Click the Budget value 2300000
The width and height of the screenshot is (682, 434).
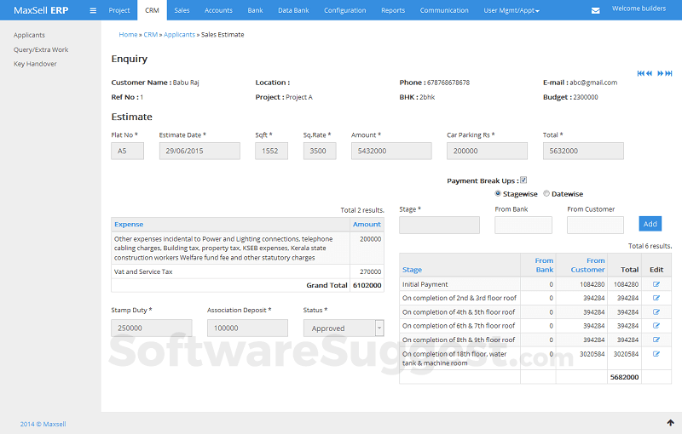(x=586, y=97)
